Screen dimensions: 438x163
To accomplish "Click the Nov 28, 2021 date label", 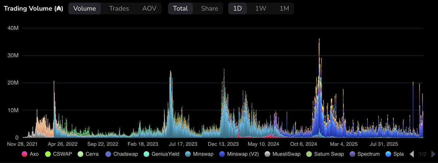I will 23,144.
